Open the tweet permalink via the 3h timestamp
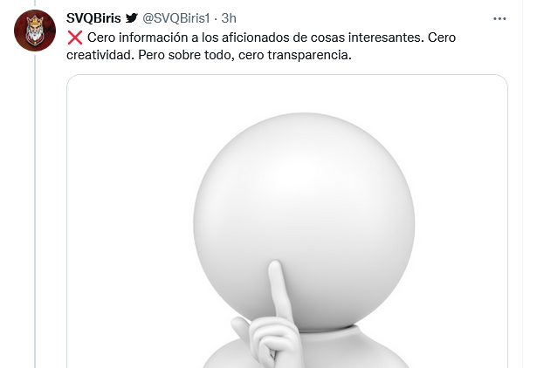The width and height of the screenshot is (544, 368). 229,18
